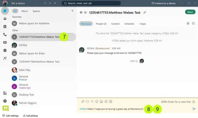Open the space list filter icon

click(x=72, y=11)
